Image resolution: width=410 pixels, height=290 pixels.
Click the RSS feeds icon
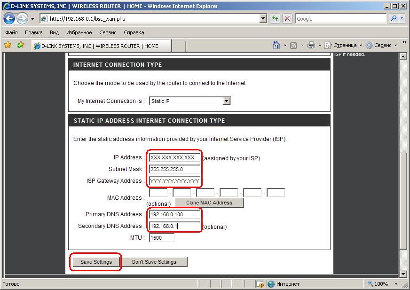293,45
